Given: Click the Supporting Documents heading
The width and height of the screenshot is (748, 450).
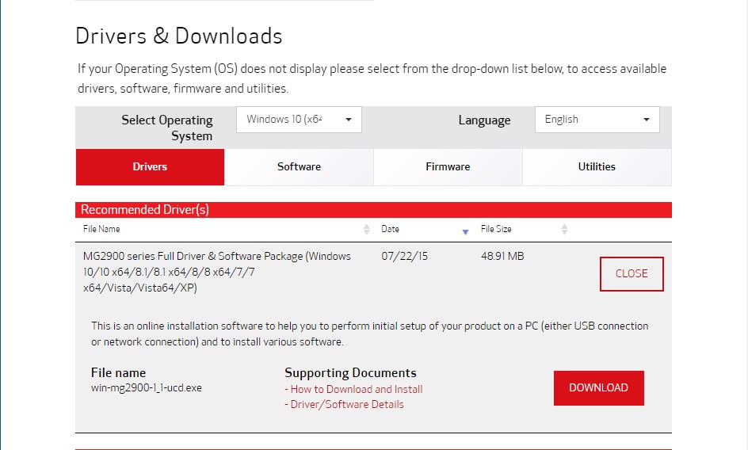Looking at the screenshot, I should click(350, 372).
